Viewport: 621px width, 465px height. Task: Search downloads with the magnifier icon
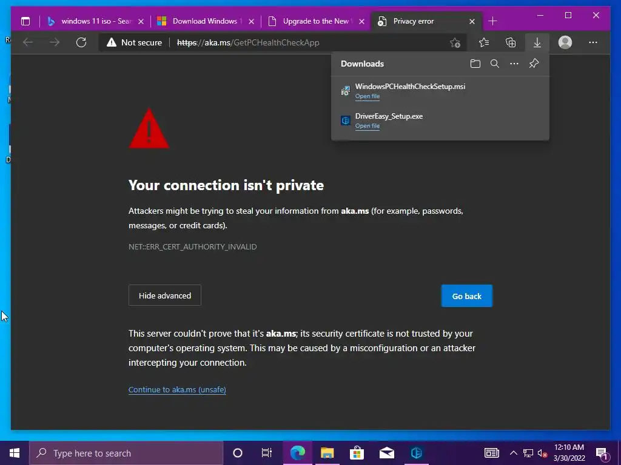coord(495,64)
